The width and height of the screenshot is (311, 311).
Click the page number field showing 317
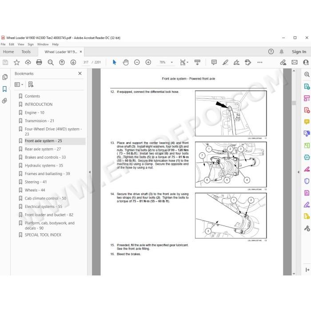point(86,62)
